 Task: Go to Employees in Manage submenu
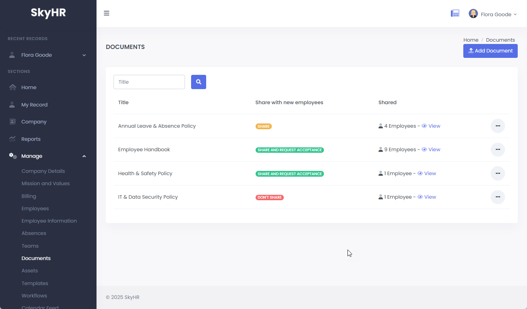pos(35,208)
